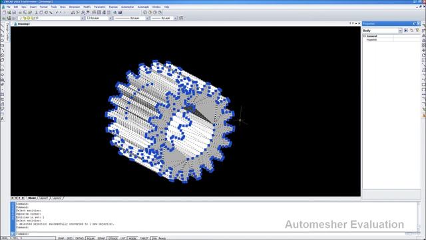Toggle SNAP mode in status bar
Viewport: 426px width, 240px height.
click(61, 239)
